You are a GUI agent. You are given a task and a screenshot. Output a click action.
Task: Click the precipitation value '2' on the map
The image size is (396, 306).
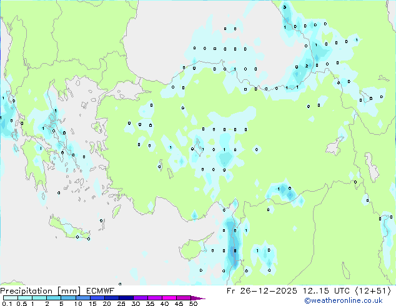[x=307, y=66]
